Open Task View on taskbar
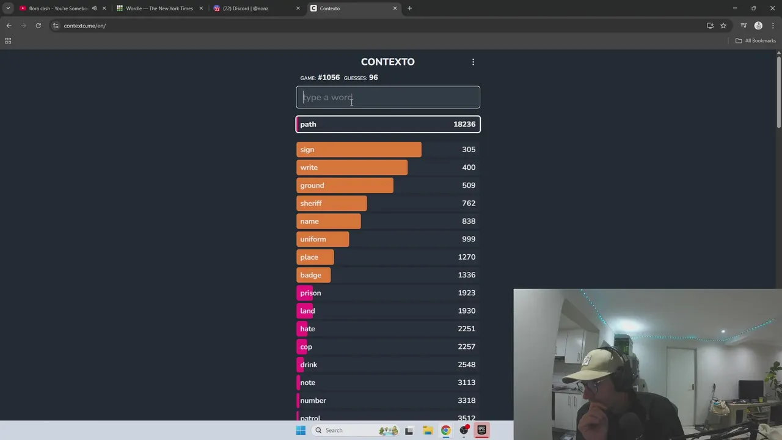Screen dimensions: 782x440 [409, 430]
